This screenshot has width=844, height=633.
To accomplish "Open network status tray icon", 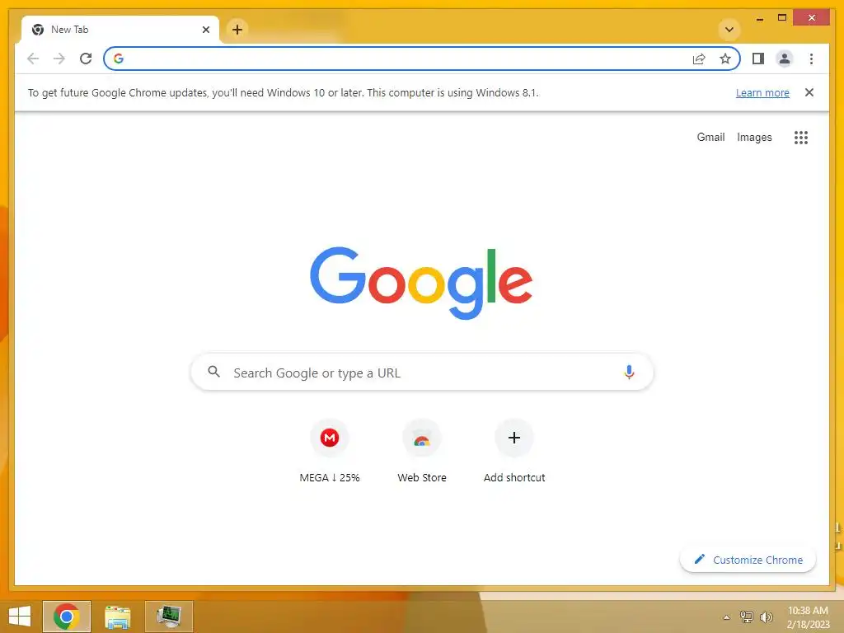I will (747, 617).
